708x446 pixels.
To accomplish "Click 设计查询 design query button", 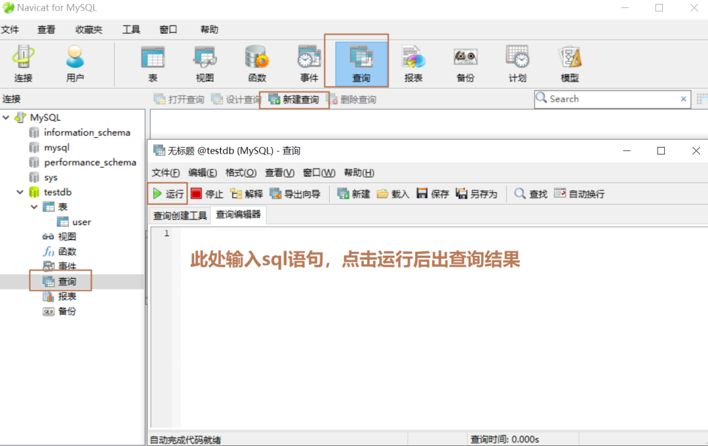I will tap(236, 100).
